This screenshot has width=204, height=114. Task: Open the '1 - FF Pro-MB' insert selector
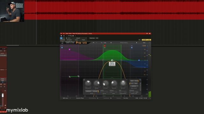71,36
